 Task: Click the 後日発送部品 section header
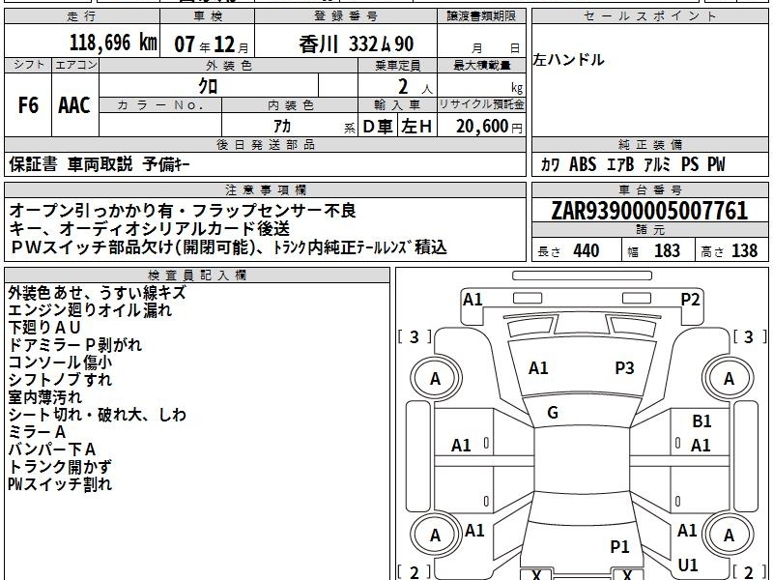pos(265,144)
